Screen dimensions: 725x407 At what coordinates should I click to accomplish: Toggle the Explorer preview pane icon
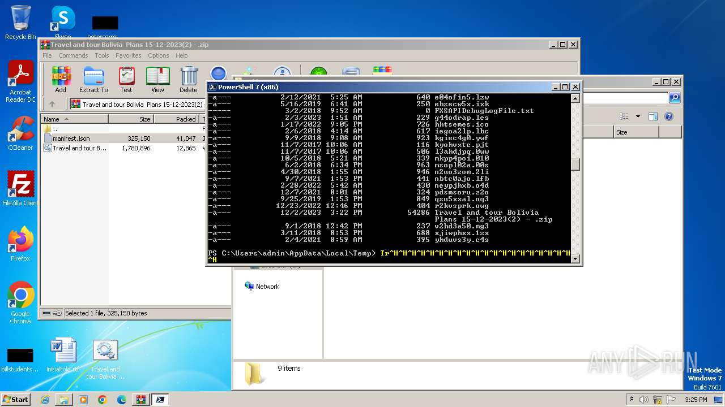point(652,116)
